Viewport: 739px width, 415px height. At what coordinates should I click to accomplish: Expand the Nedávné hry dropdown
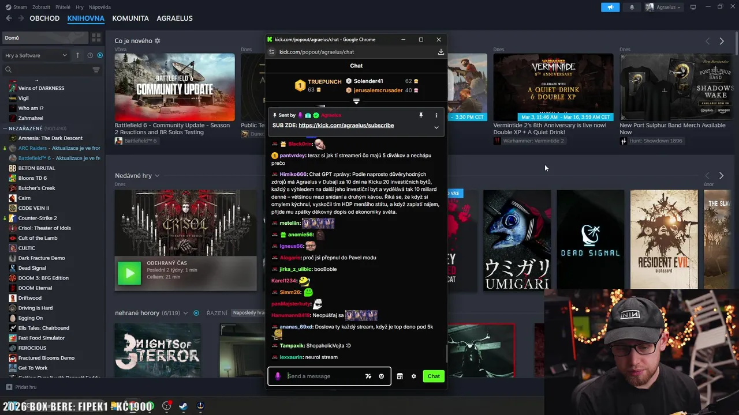click(x=156, y=176)
